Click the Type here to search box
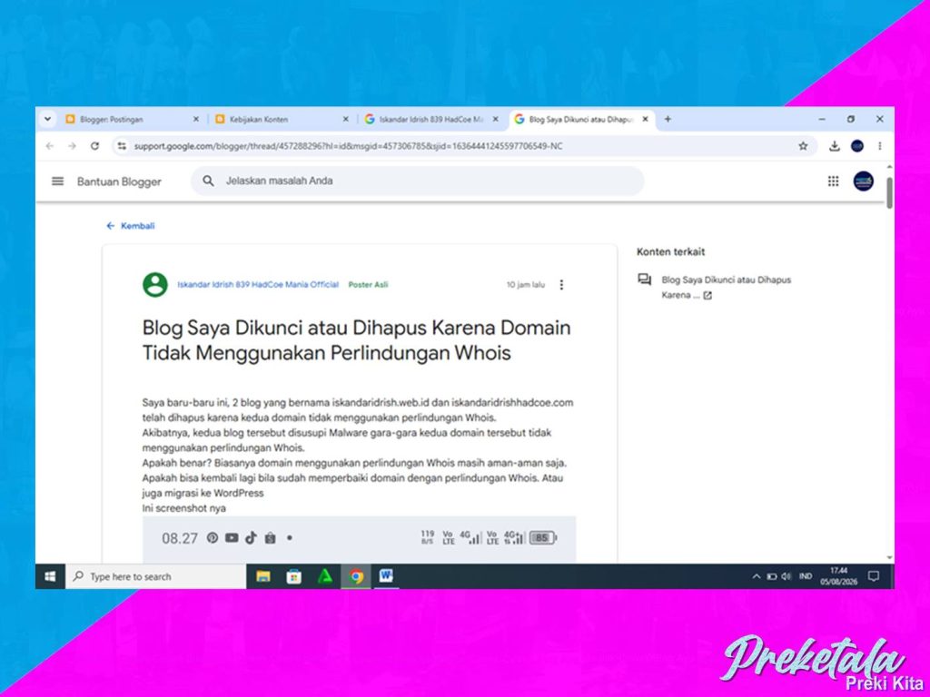 click(156, 576)
